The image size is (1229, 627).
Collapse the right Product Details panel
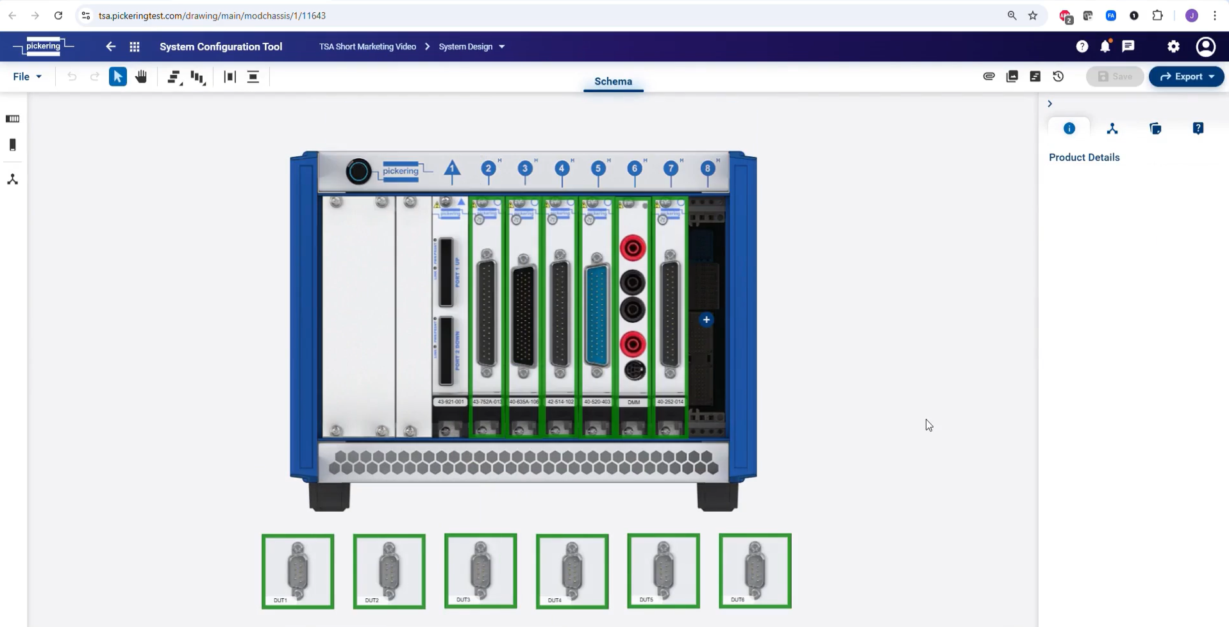tap(1049, 104)
